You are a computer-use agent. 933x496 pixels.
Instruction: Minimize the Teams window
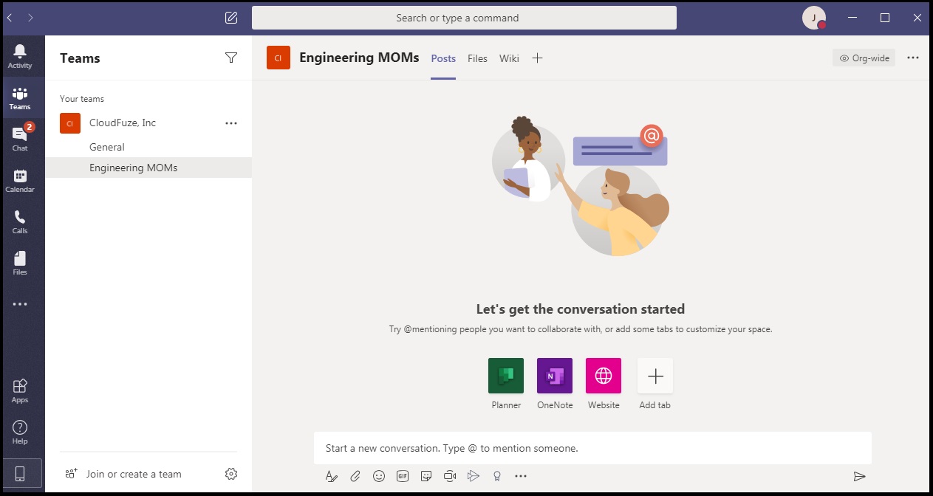click(852, 18)
